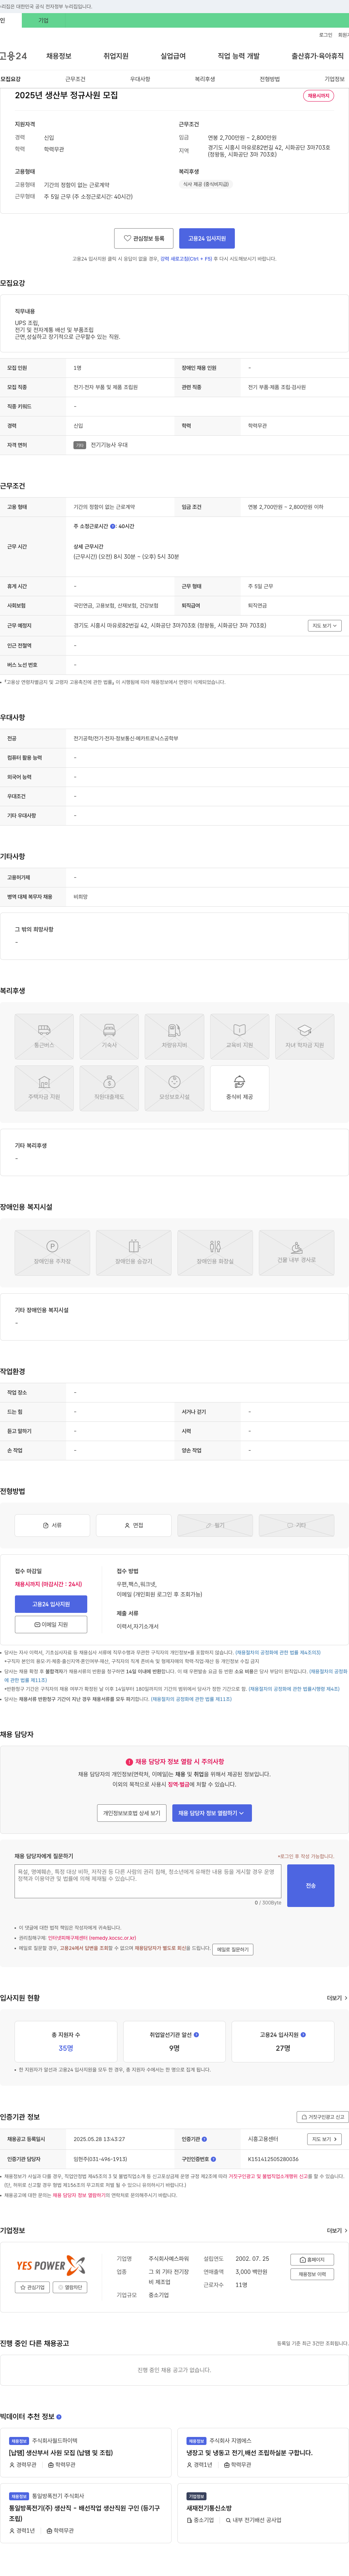349x2576 pixels.
Task: Click 관심정보 등록 heart button
Action: click(144, 238)
